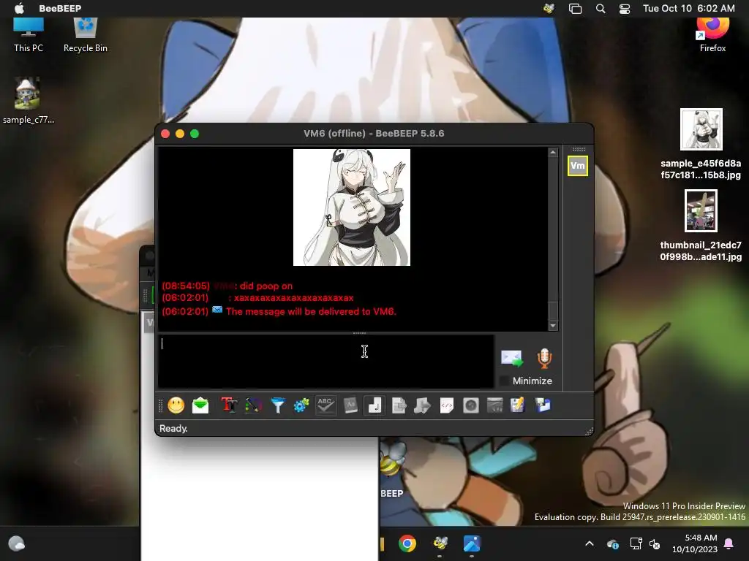Expand the hidden system tray icons chevron
Viewport: 749px width, 561px height.
pos(590,543)
